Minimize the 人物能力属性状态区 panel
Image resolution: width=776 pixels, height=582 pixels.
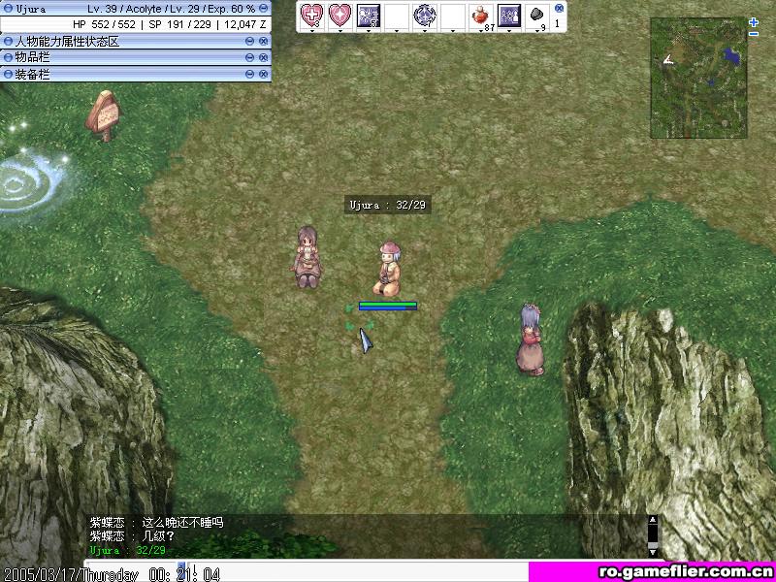pos(250,42)
